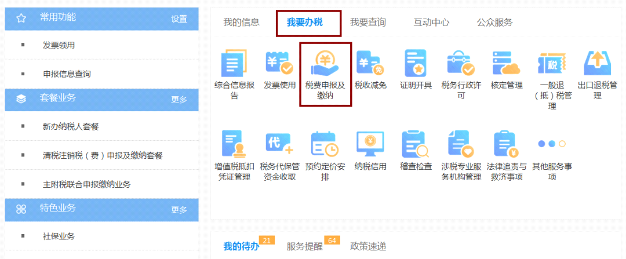
Task: Open 稽查检查 icon
Action: coord(416,144)
